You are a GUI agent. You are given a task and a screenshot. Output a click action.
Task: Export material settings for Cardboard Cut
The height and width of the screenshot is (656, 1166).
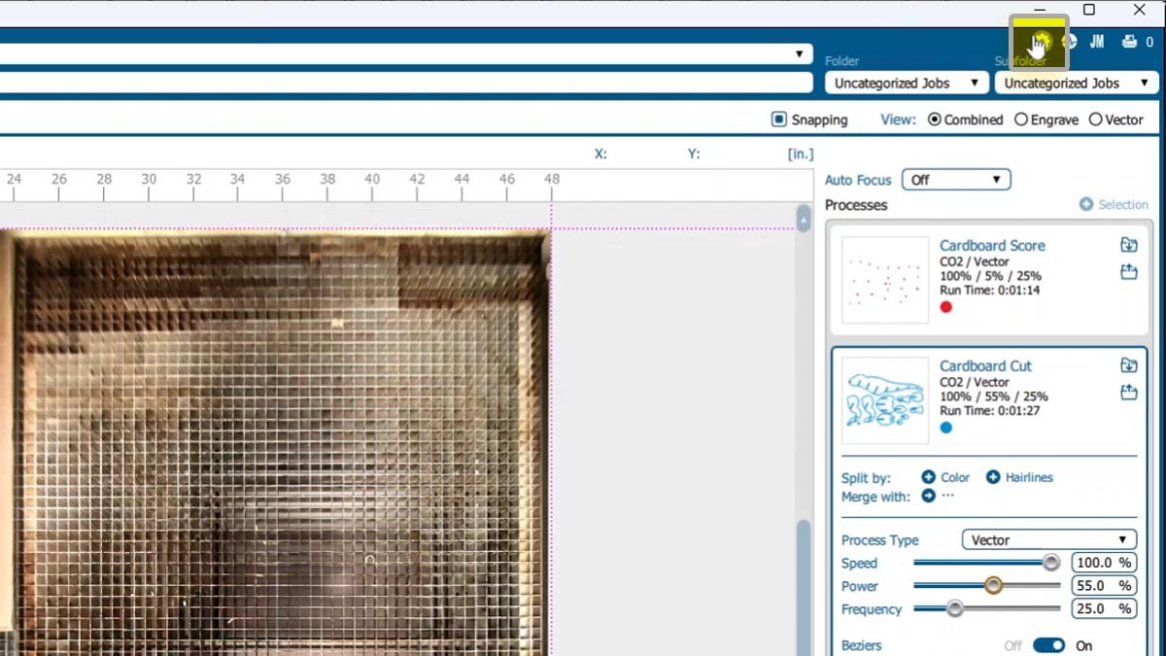tap(1128, 393)
